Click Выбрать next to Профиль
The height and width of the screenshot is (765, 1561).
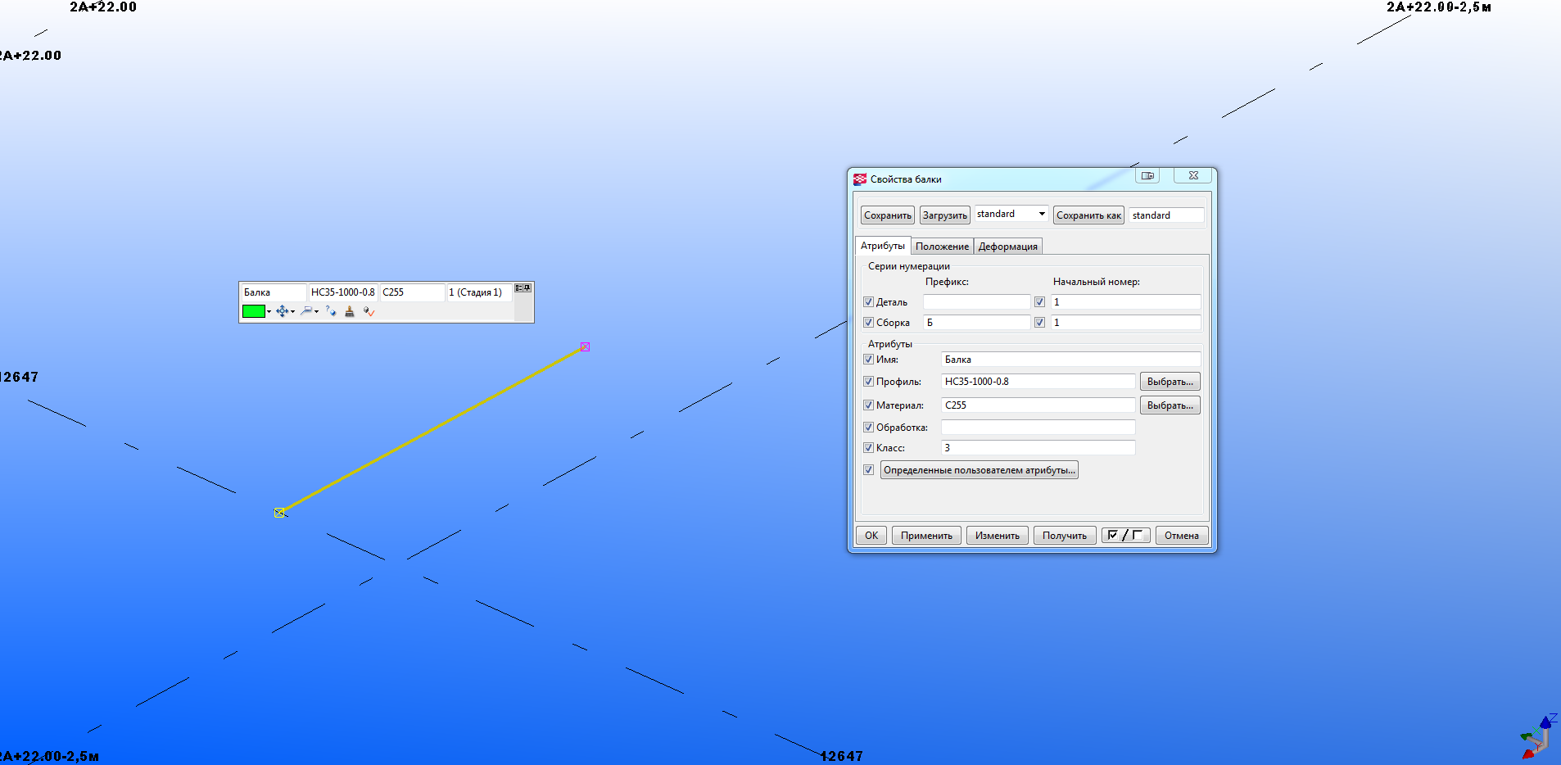click(1170, 382)
